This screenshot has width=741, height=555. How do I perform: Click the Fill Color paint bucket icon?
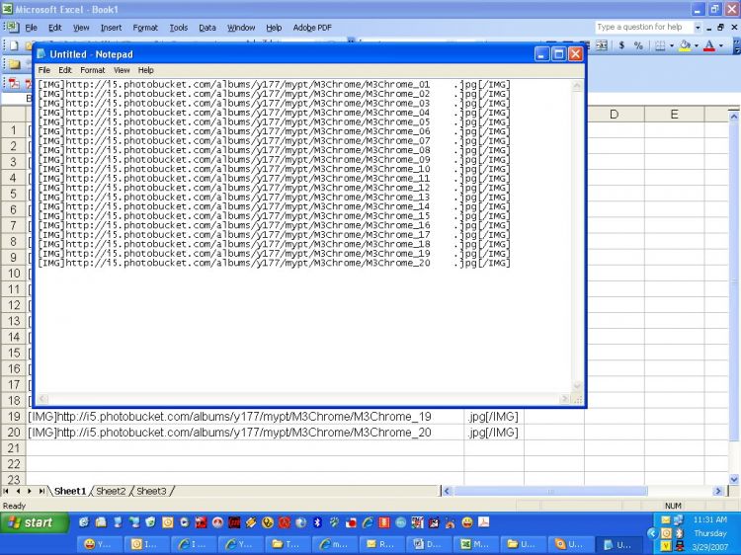click(x=685, y=45)
